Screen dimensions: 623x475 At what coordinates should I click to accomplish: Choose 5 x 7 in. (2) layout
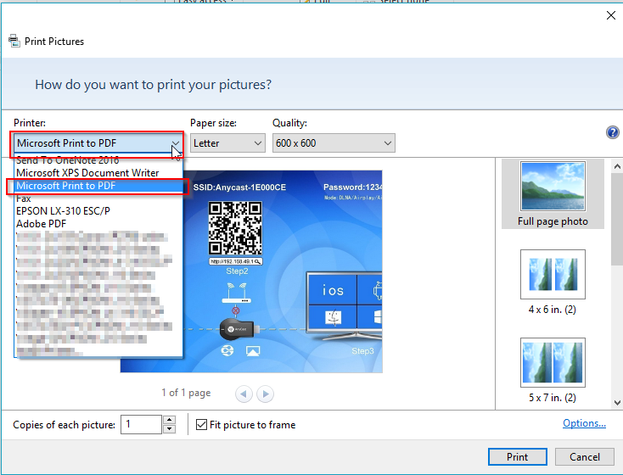(x=553, y=370)
